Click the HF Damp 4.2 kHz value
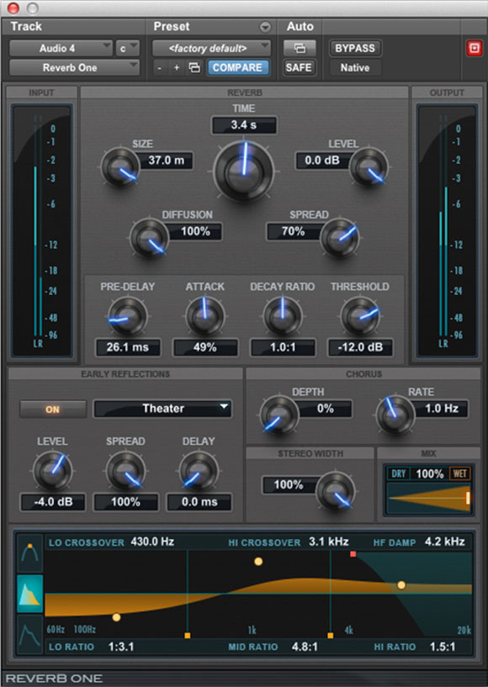 [444, 542]
